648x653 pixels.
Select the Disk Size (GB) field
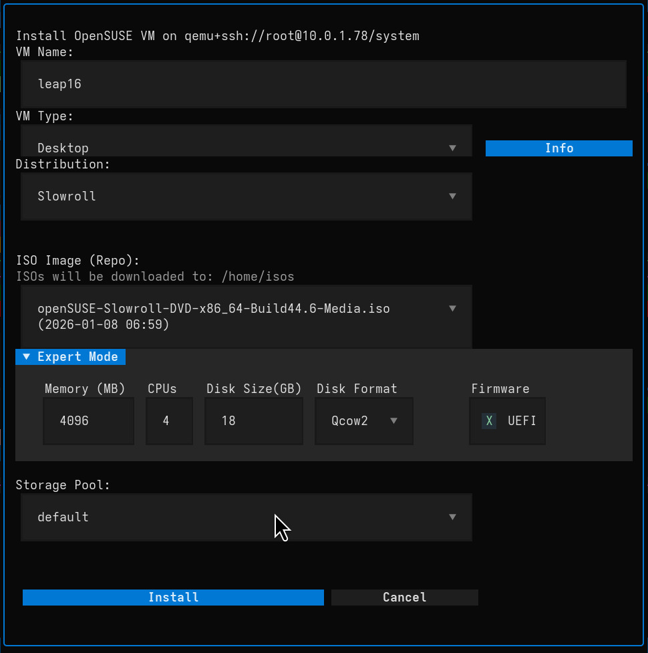(x=254, y=421)
